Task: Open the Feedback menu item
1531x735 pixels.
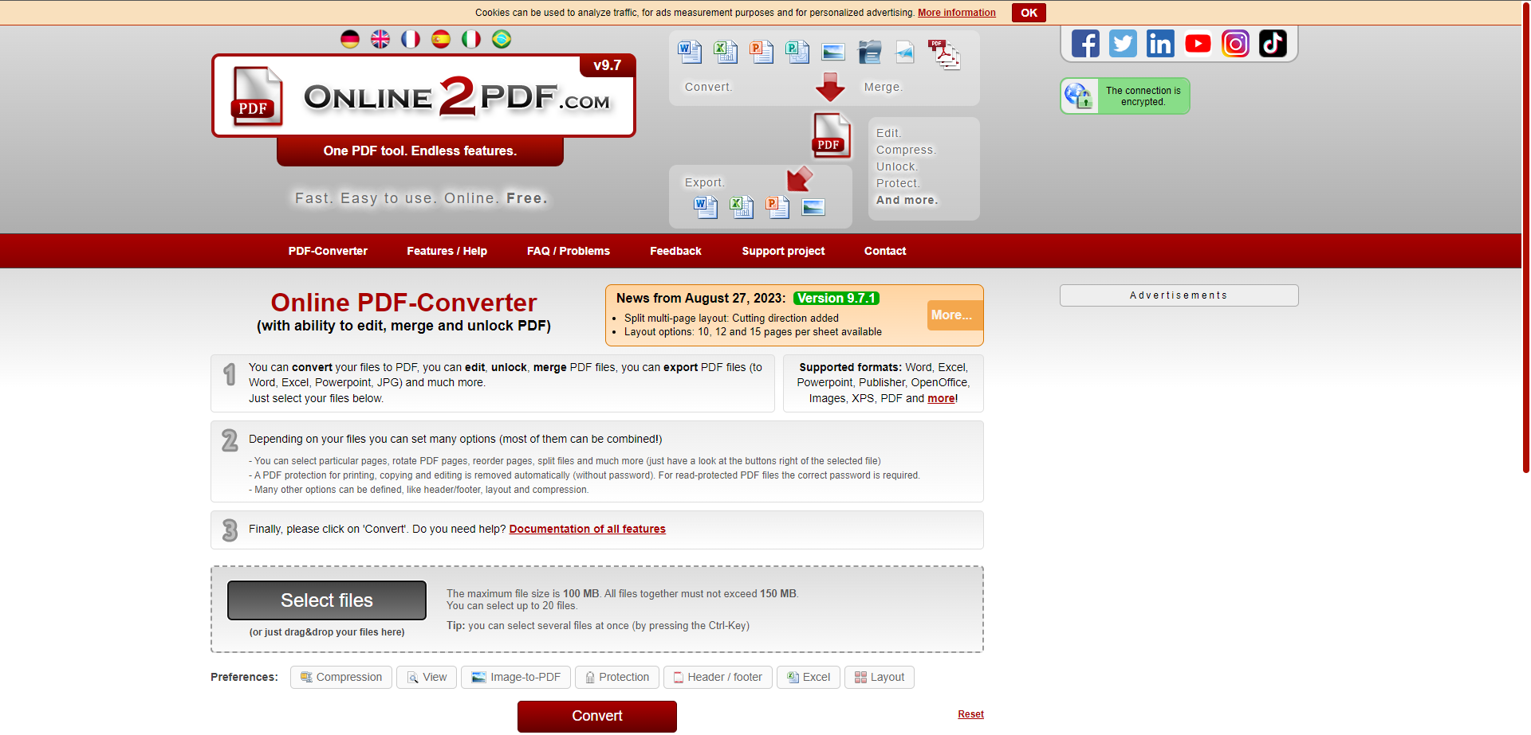Action: click(675, 251)
